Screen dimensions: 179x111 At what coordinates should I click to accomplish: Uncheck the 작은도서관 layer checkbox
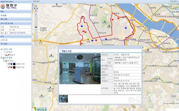pos(9,67)
